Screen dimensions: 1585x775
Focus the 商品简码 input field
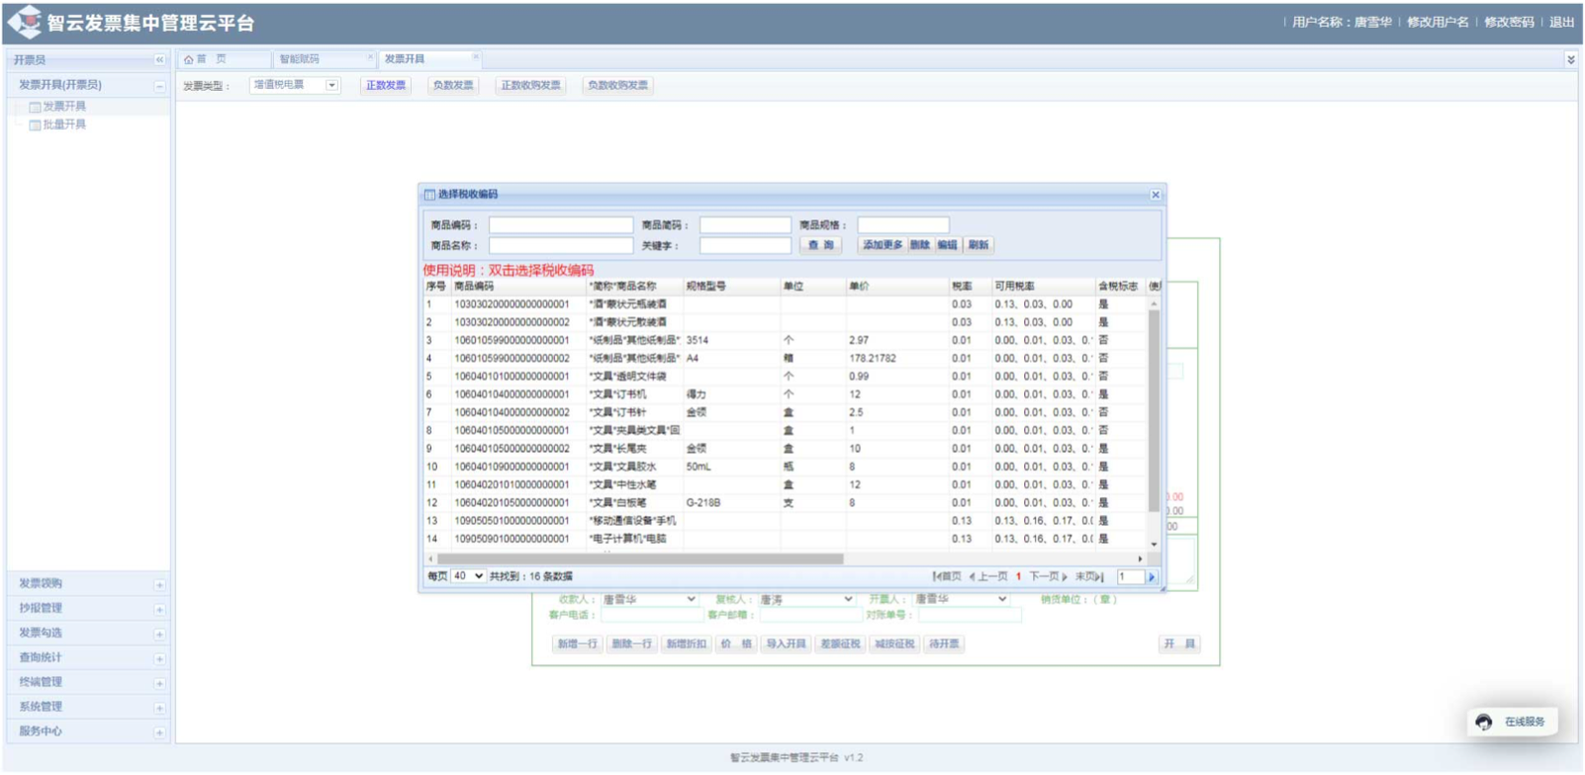coord(745,225)
